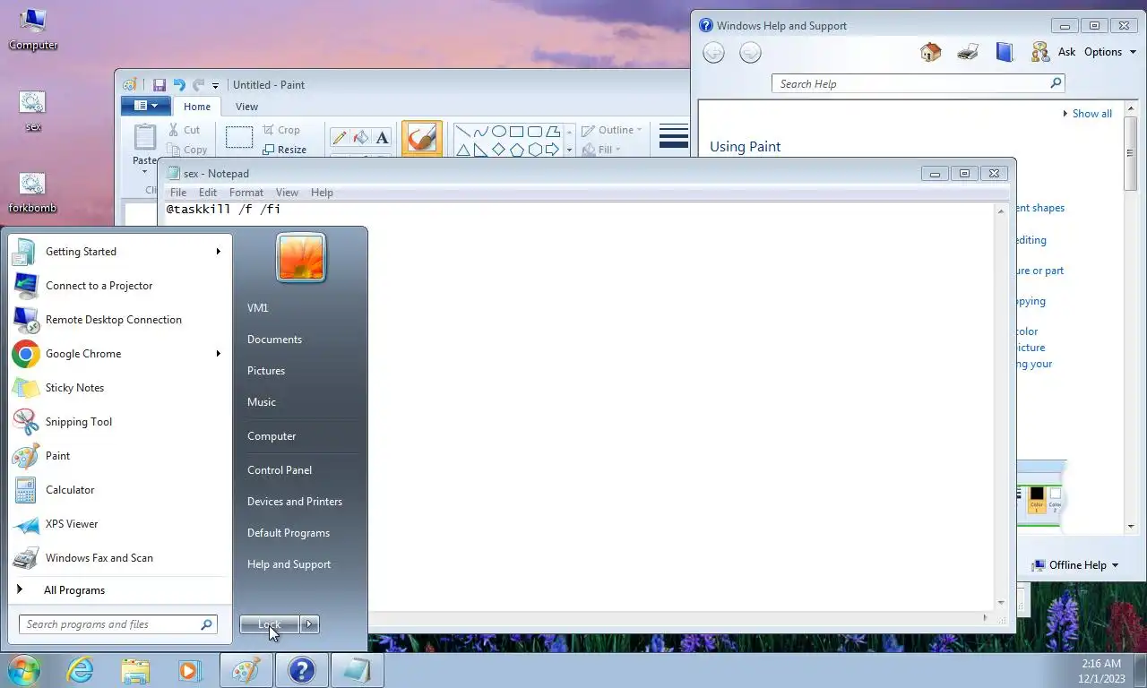Click the rectangular Select tool in Paint

[x=239, y=137]
